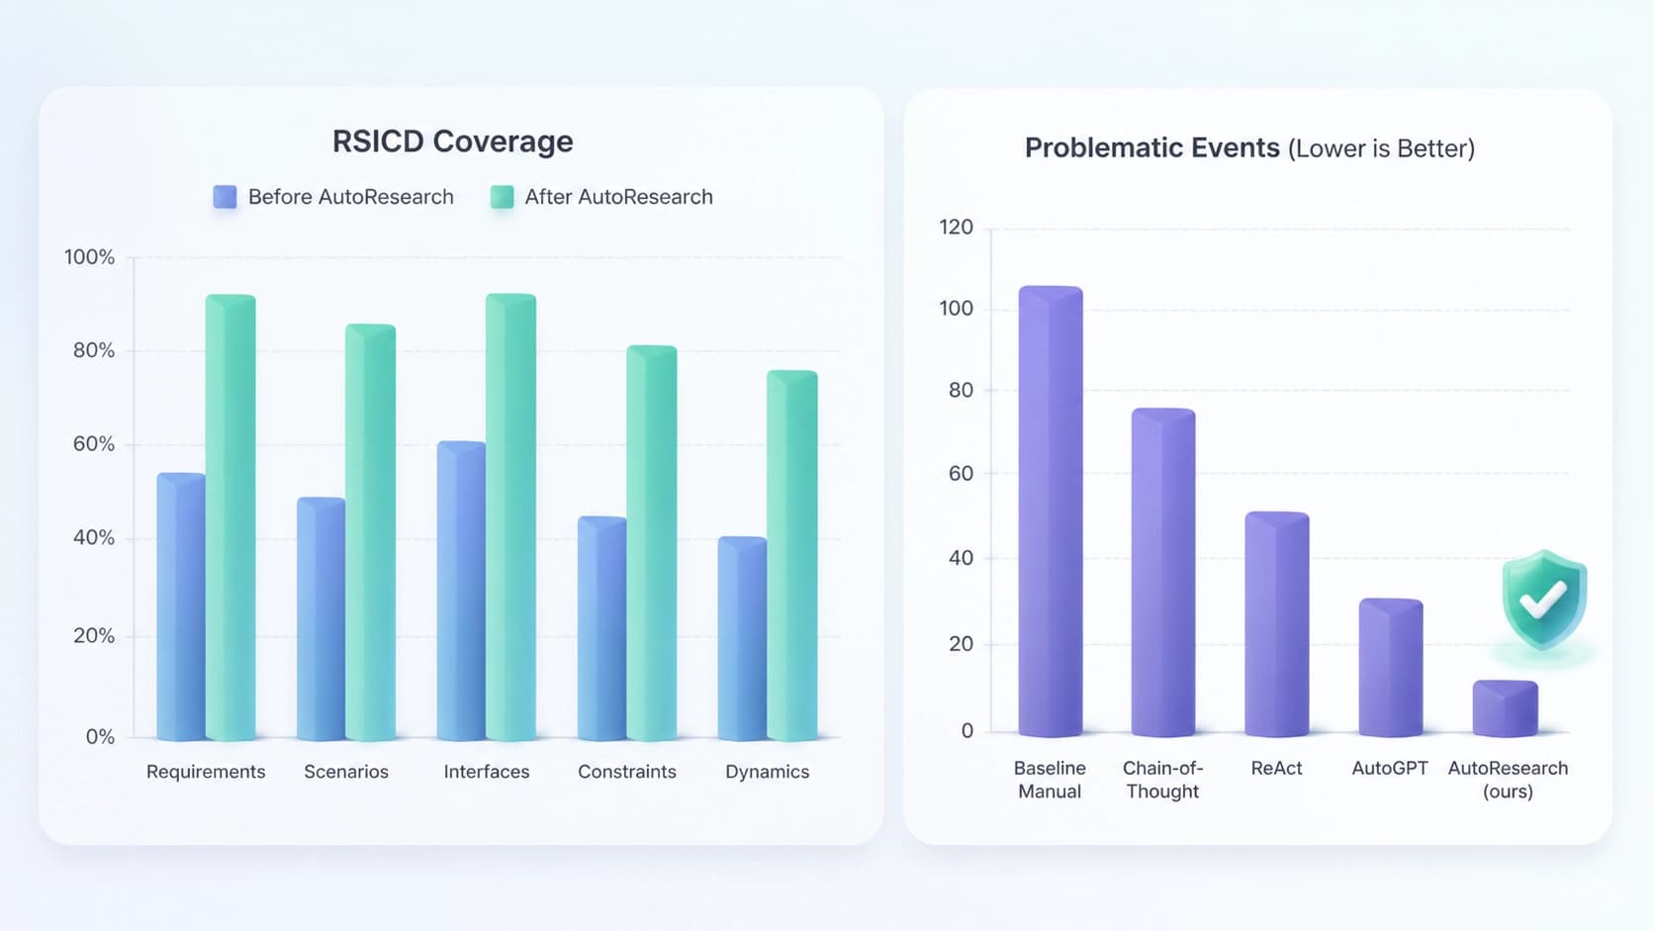Select the AutoGPT purple bar
The width and height of the screenshot is (1654, 931).
1391,668
